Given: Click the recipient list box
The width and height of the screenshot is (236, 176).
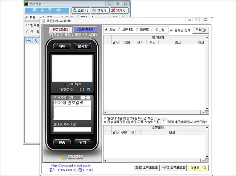Looking at the screenshot, I should tap(72, 113).
